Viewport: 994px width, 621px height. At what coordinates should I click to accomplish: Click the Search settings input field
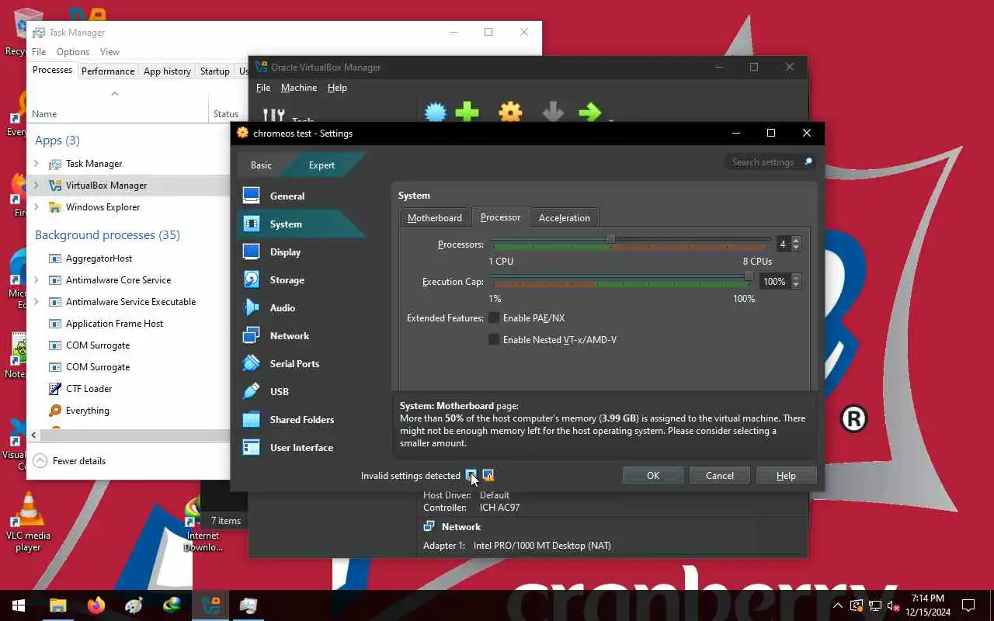(769, 161)
